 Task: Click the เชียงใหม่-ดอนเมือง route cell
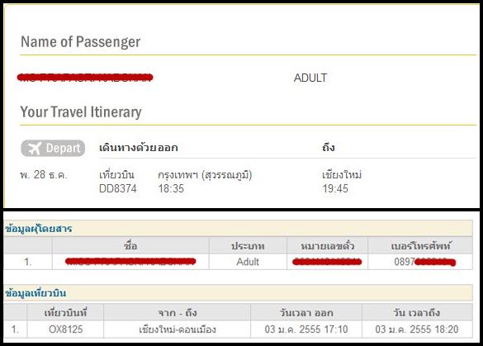click(178, 329)
